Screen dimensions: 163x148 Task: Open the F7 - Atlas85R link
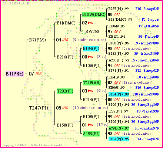(149, 26)
